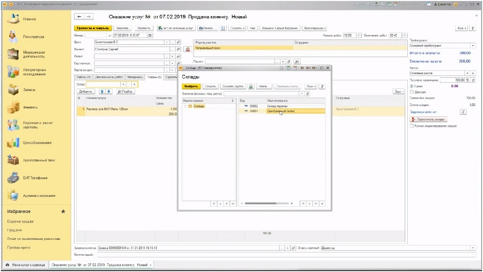Click the calendar icon next to document date
Image resolution: width=483 pixels, height=272 pixels.
pyautogui.click(x=150, y=36)
